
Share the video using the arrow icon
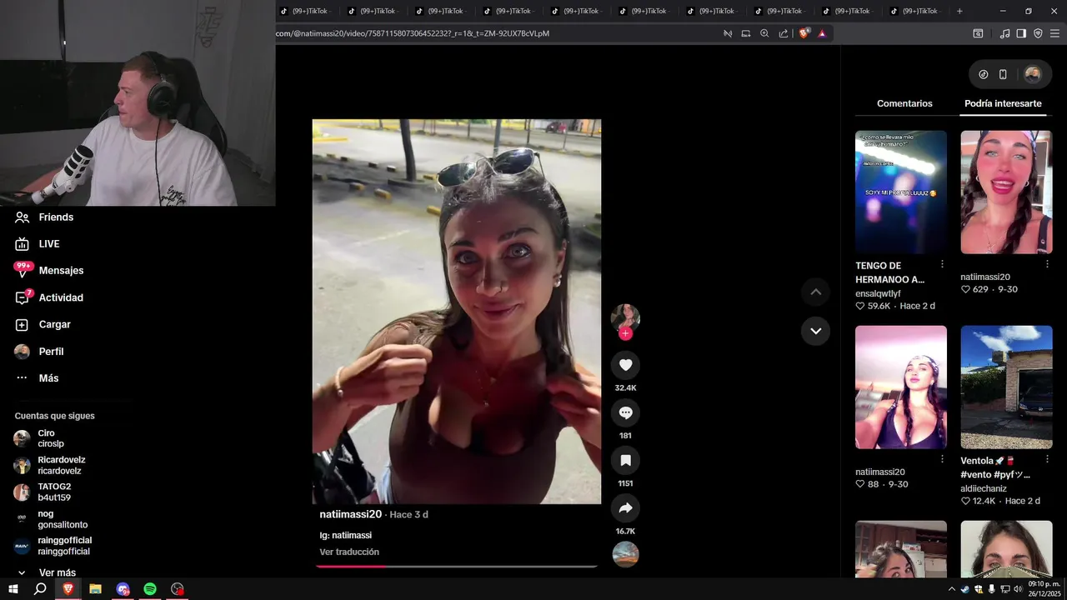625,508
